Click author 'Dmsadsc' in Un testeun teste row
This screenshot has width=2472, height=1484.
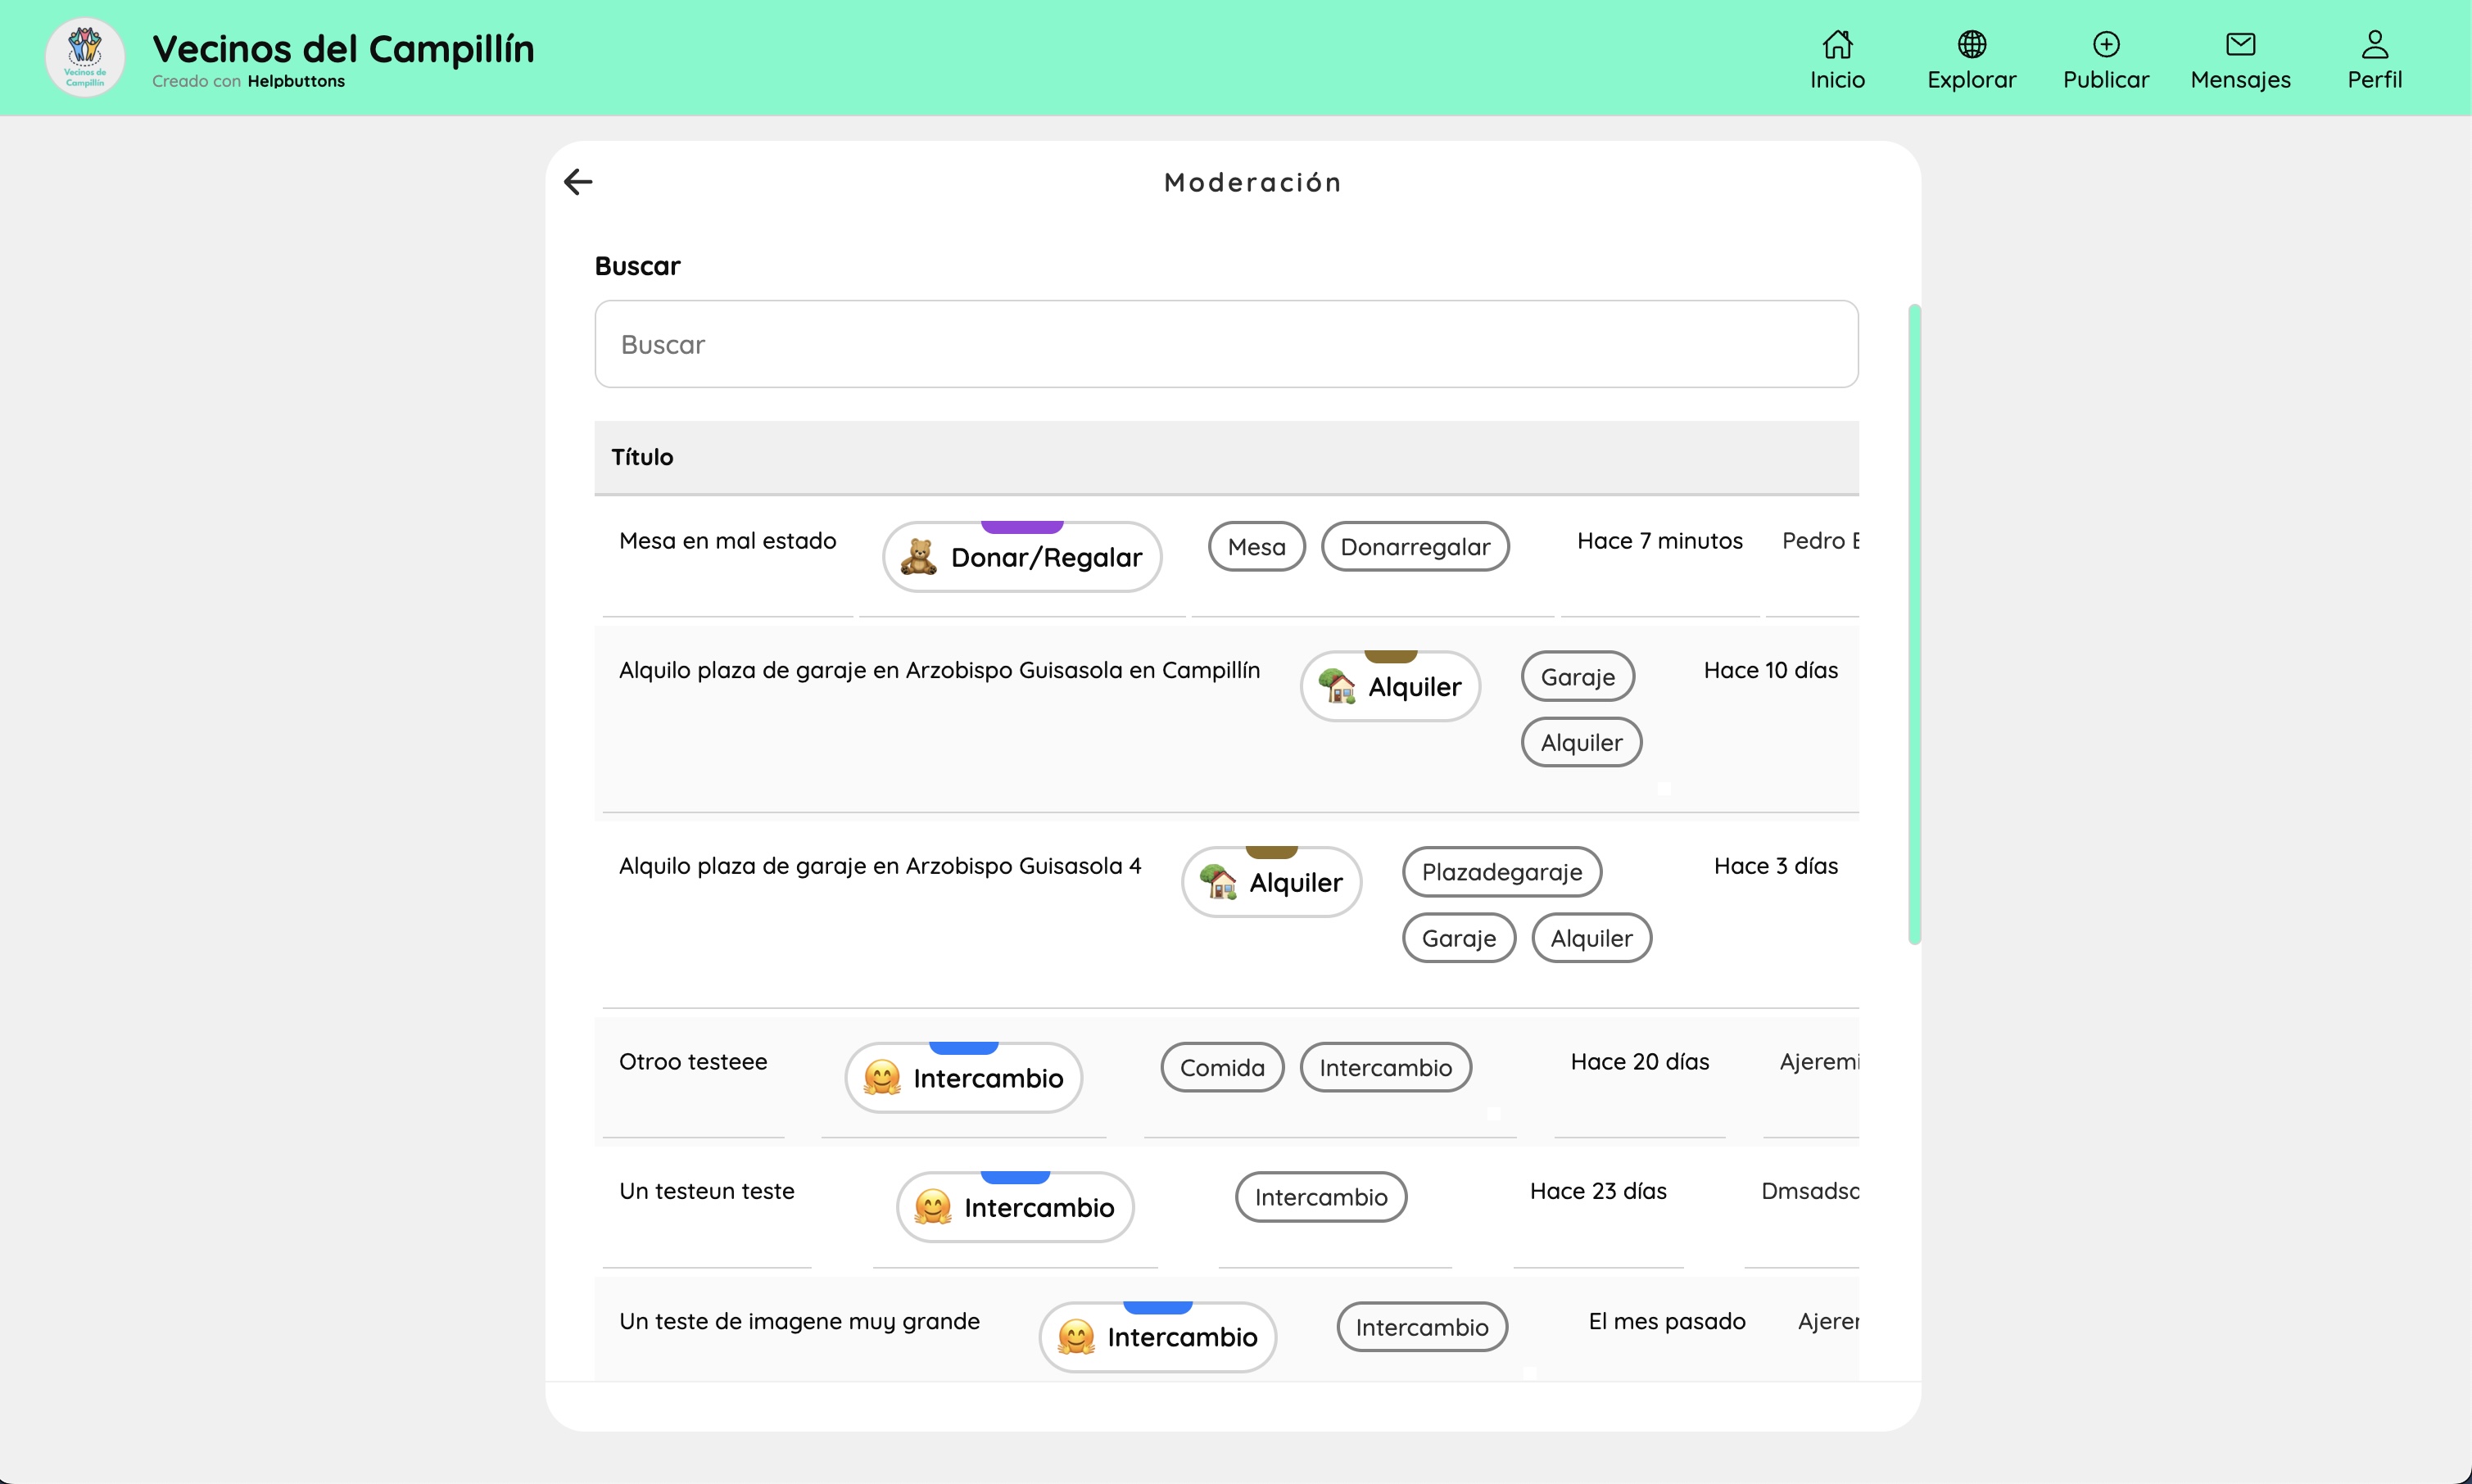1810,1191
